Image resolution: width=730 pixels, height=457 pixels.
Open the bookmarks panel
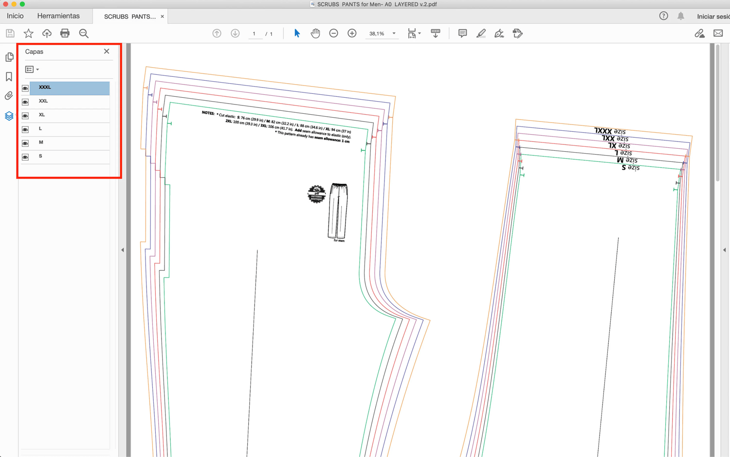pos(9,77)
